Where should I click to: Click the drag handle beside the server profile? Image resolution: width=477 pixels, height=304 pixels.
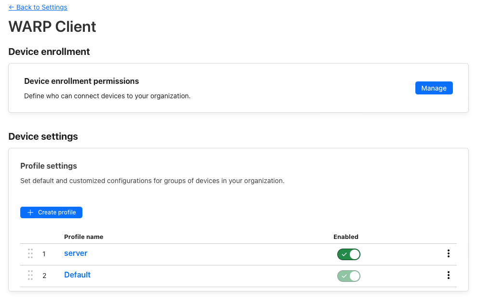click(x=30, y=253)
